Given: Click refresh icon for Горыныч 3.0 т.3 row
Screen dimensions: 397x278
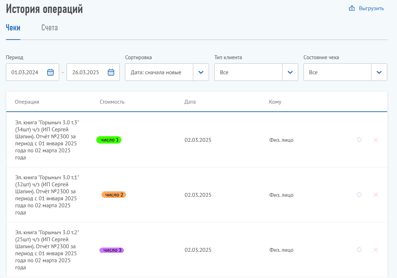Looking at the screenshot, I should point(359,140).
